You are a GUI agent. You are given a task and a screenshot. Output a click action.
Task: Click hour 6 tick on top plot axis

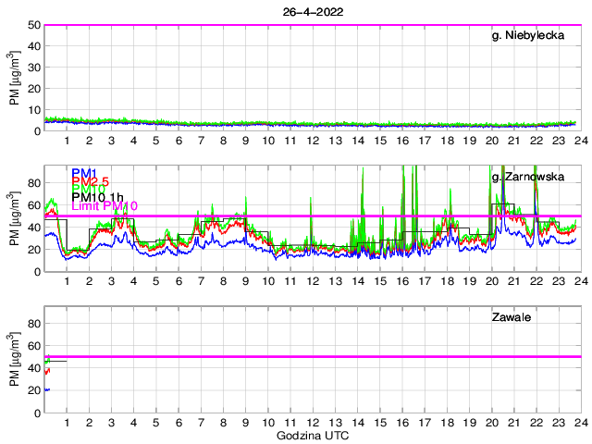[x=179, y=141]
